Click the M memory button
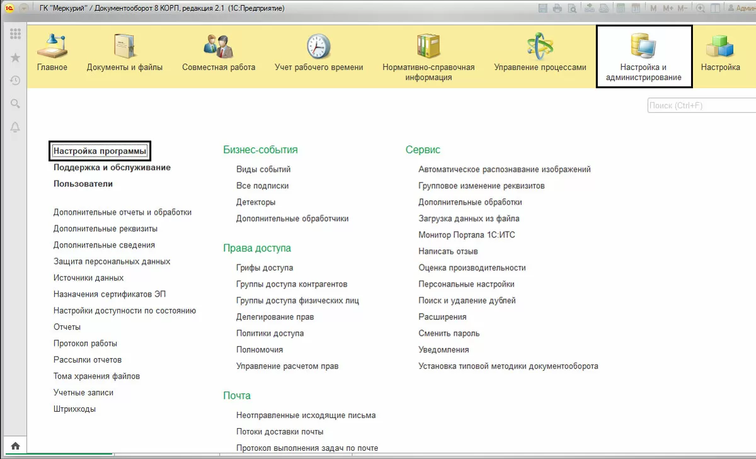 pyautogui.click(x=653, y=8)
